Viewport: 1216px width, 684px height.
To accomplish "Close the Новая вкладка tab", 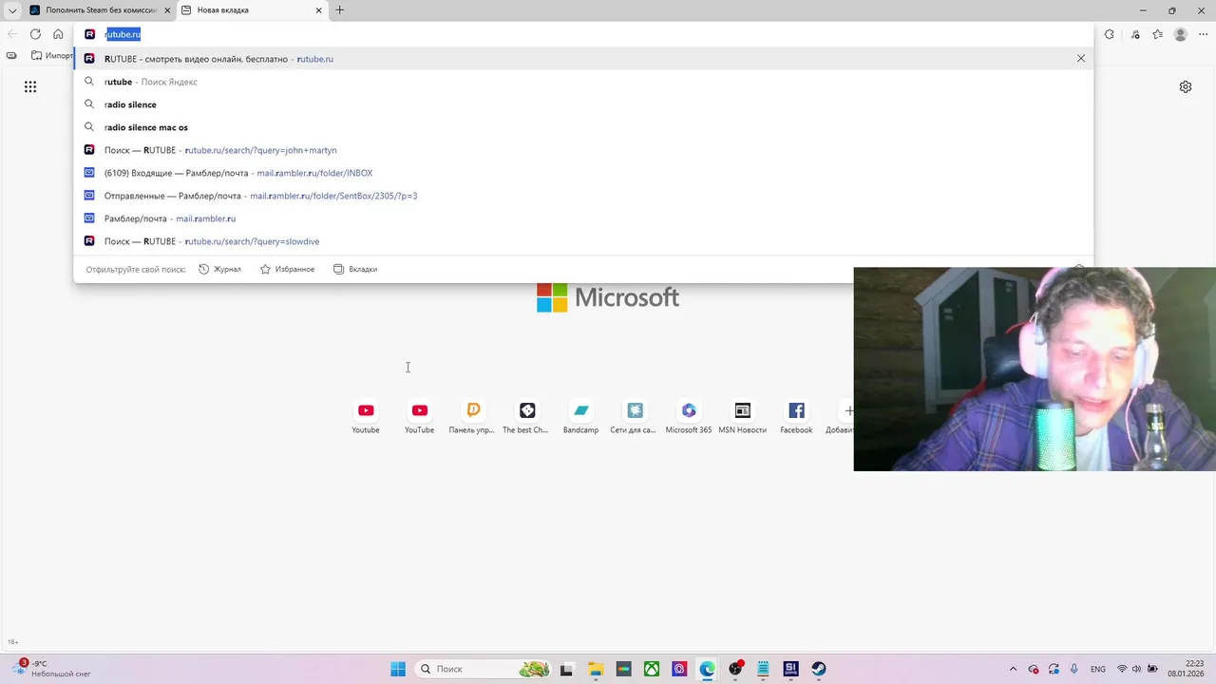I will click(318, 10).
